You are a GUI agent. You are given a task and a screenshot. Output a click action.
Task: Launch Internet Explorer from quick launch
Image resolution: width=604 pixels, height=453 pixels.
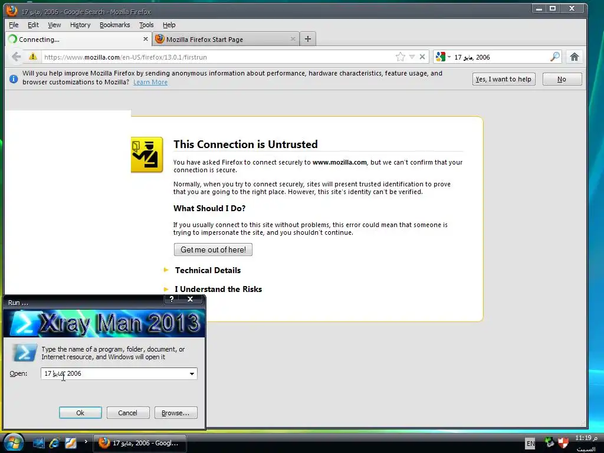coord(54,443)
